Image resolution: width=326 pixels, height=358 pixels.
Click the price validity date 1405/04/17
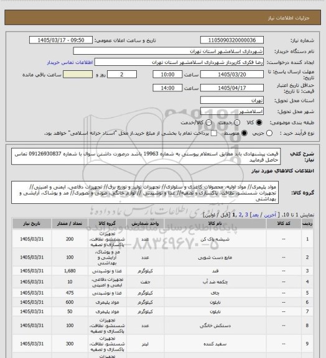point(232,88)
